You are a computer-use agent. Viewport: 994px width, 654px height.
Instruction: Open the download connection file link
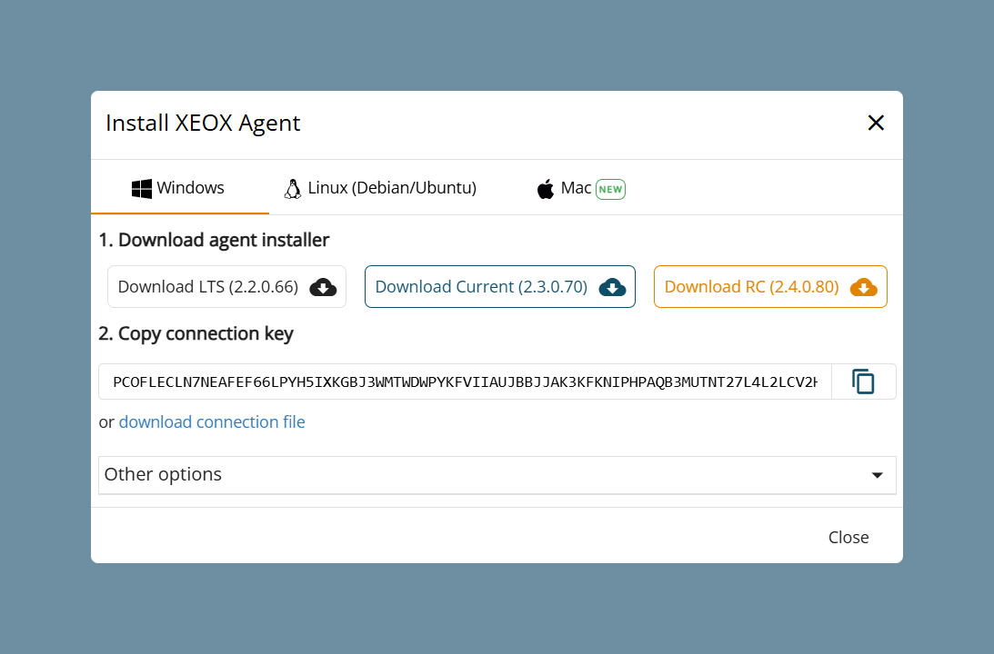pyautogui.click(x=212, y=422)
